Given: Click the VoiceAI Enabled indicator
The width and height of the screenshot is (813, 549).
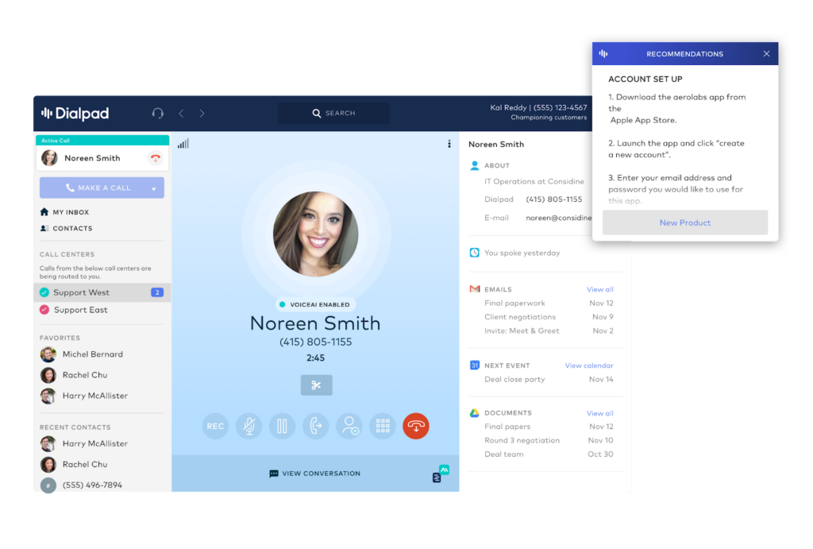Looking at the screenshot, I should [x=315, y=304].
